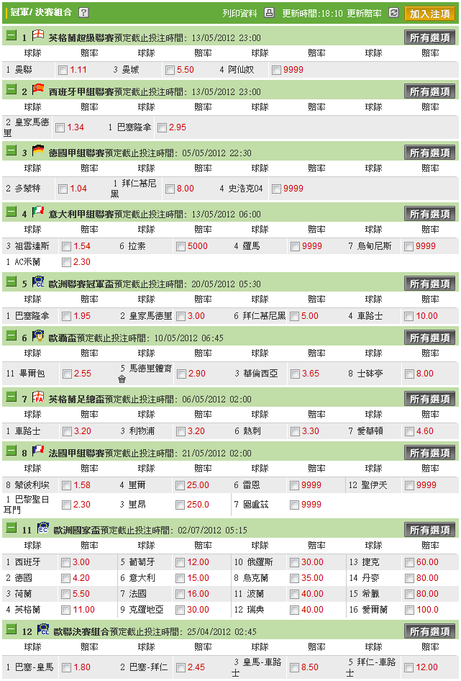This screenshot has height=681, width=461.
Task: Tick the 利物浦 3.20 checkbox
Action: (x=181, y=432)
